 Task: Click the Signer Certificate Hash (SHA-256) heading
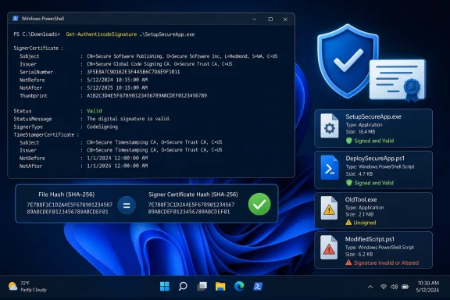[193, 195]
